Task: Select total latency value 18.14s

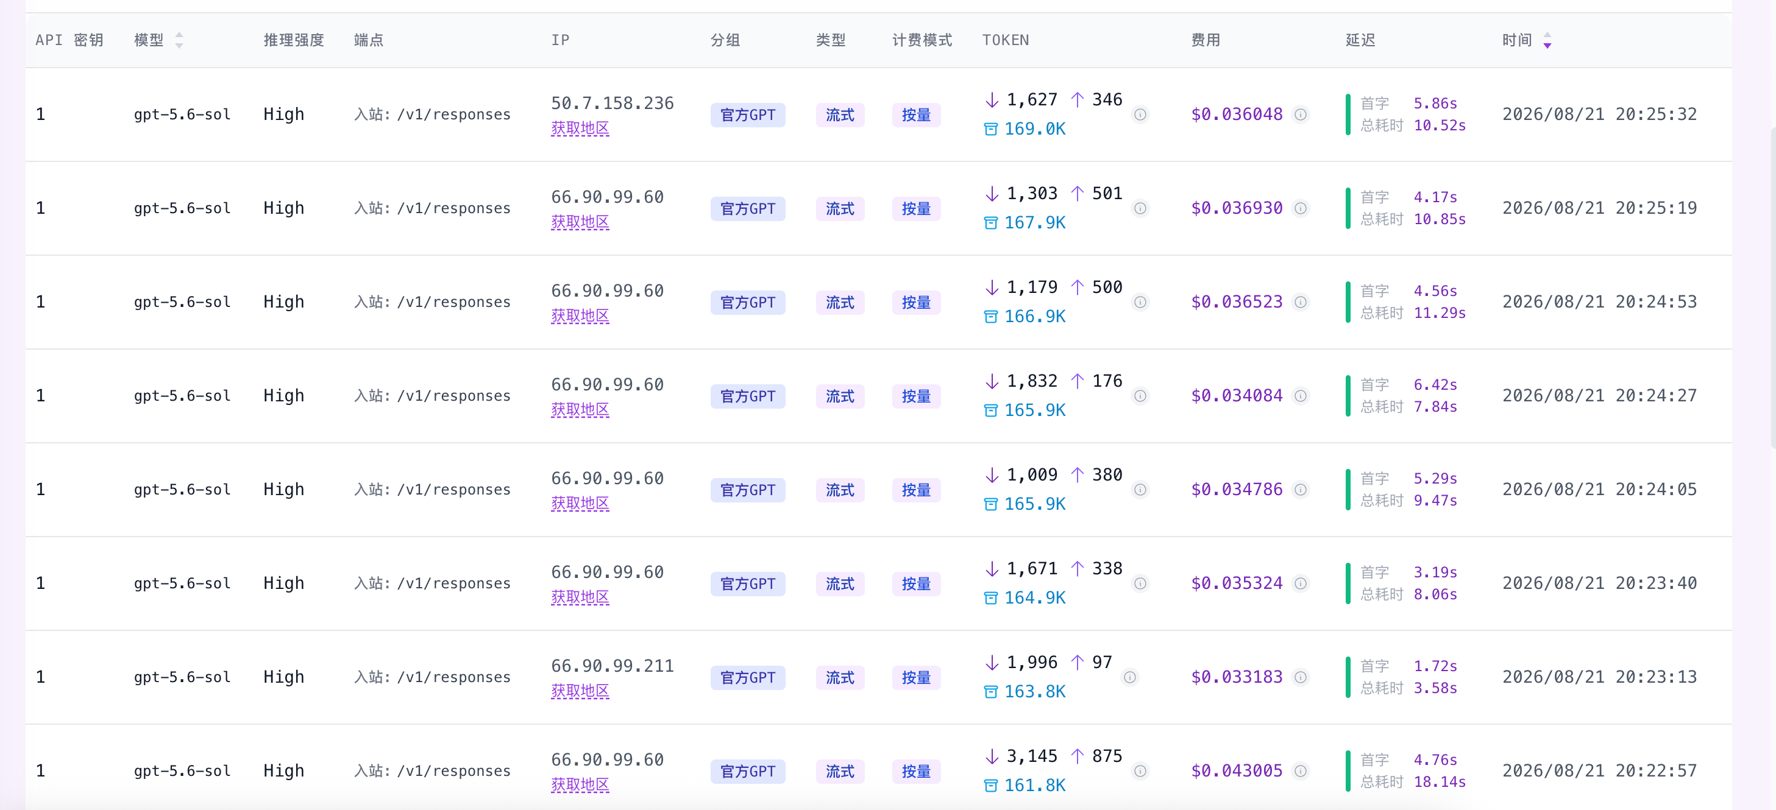Action: 1440,782
